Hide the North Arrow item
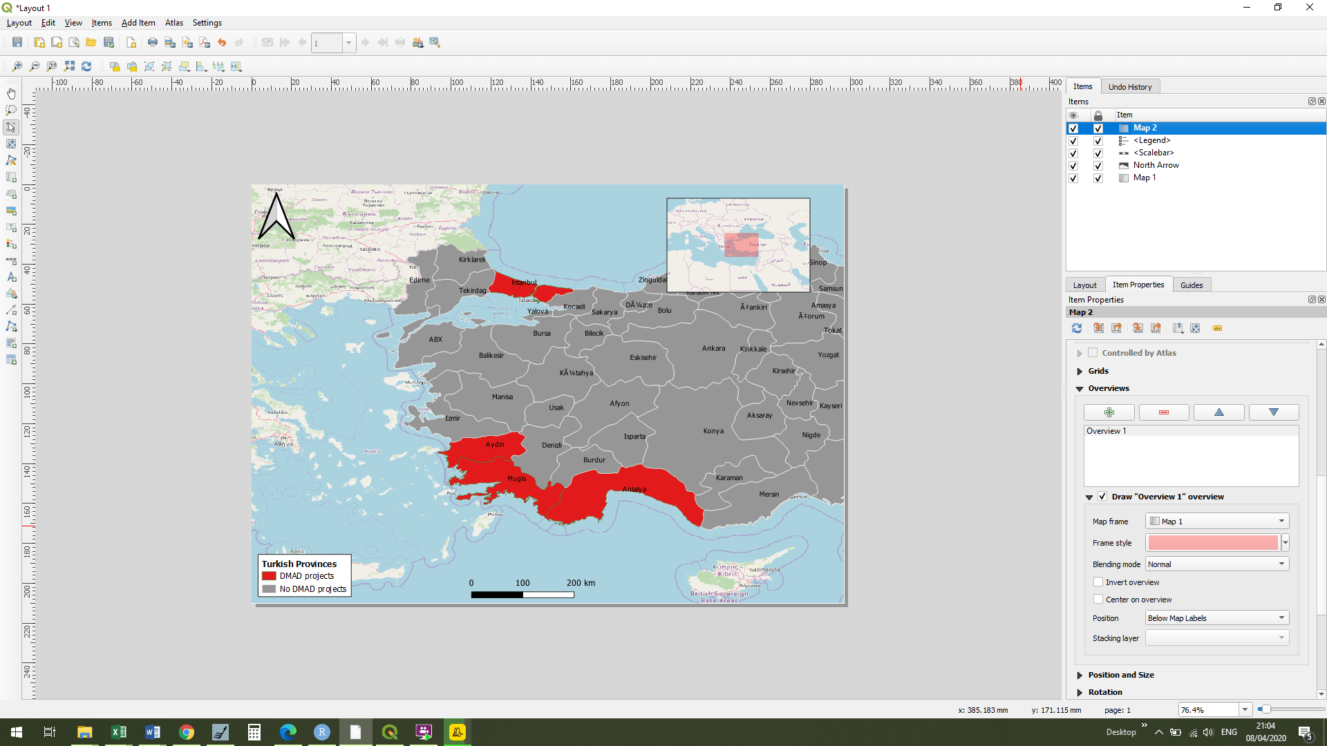The image size is (1327, 746). (1073, 166)
